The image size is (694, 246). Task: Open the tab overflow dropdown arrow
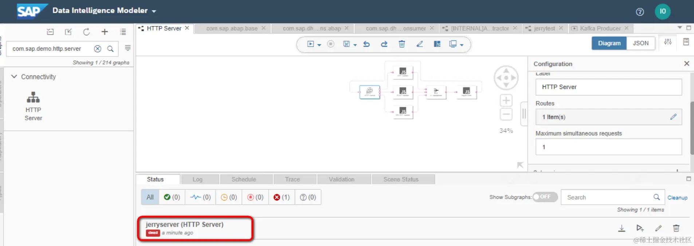pyautogui.click(x=679, y=28)
